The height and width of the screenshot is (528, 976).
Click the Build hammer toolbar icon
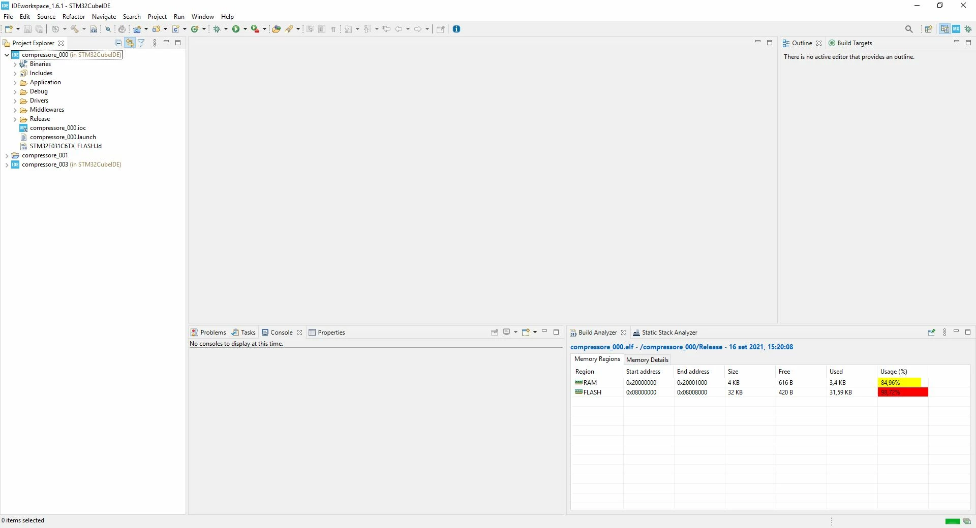[75, 29]
